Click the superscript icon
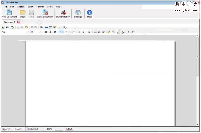 point(103,32)
